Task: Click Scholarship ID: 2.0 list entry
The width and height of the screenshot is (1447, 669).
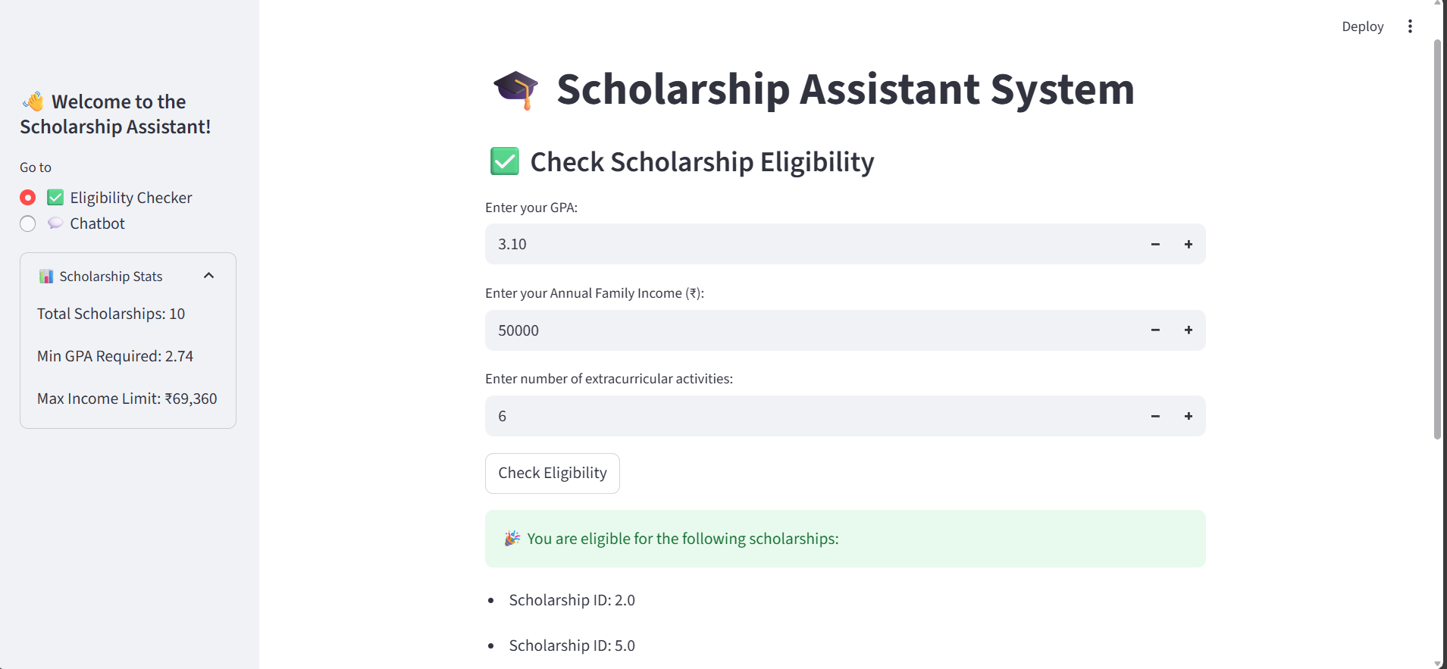Action: (572, 599)
